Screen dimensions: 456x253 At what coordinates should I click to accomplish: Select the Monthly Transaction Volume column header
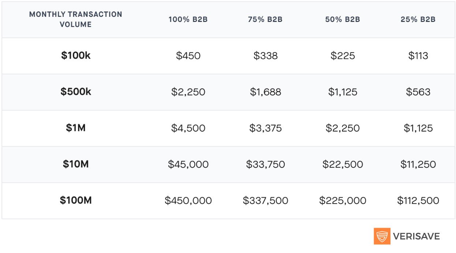[x=76, y=19]
